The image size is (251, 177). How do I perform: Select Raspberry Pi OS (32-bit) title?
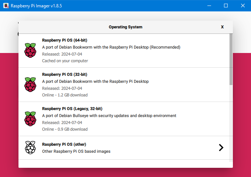(x=65, y=74)
